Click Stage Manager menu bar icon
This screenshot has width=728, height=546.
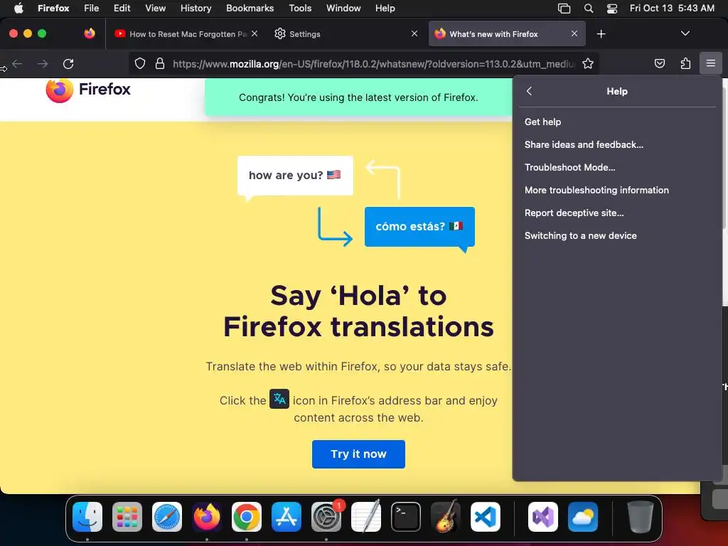(564, 9)
